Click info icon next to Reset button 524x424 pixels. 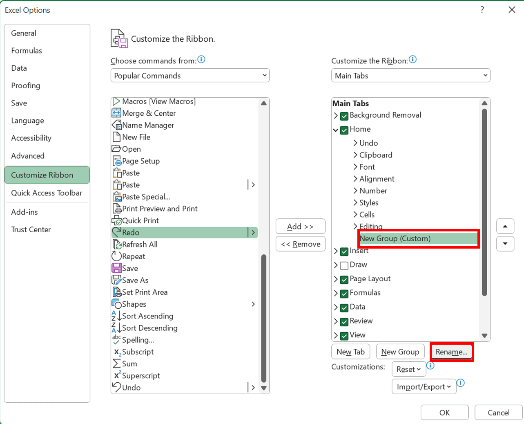coord(430,366)
